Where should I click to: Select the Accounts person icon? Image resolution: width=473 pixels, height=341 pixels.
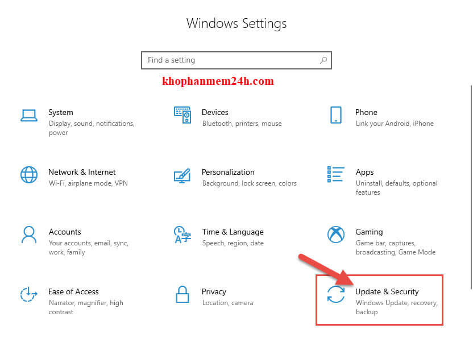tap(29, 235)
